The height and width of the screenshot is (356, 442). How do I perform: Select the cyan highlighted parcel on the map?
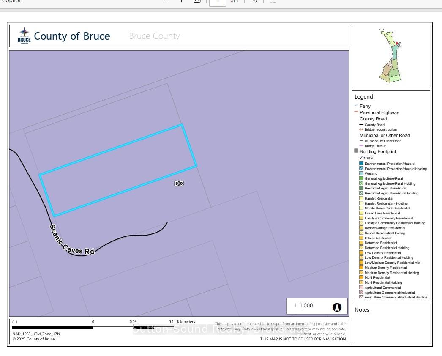tap(118, 170)
